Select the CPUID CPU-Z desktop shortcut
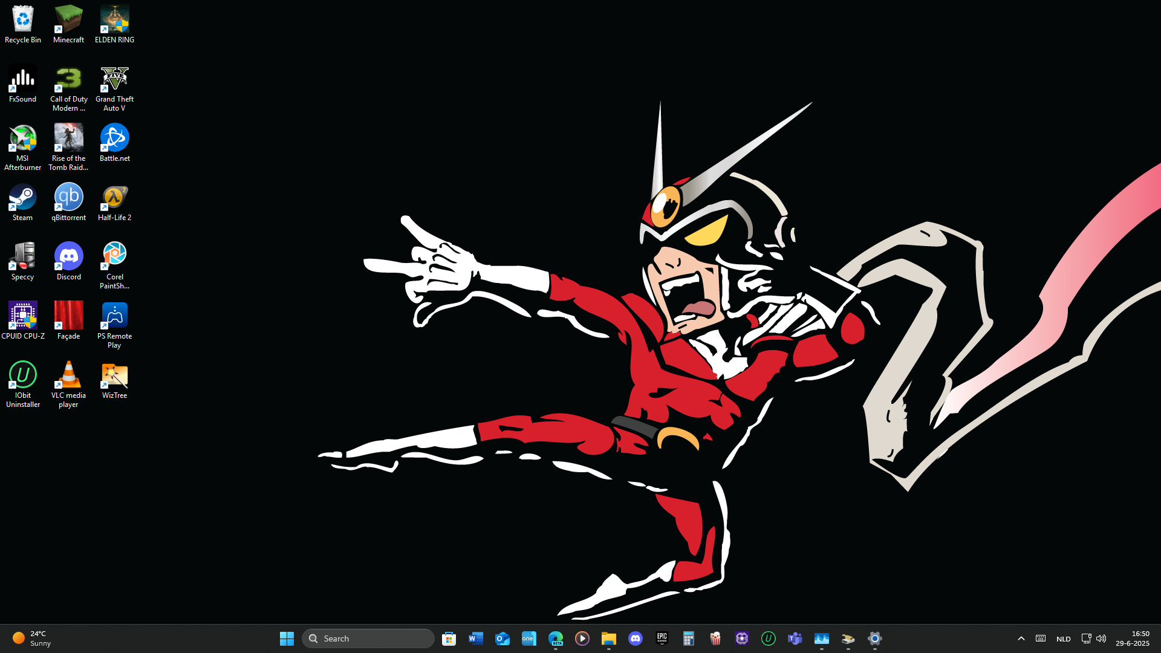The width and height of the screenshot is (1161, 653). (x=23, y=321)
